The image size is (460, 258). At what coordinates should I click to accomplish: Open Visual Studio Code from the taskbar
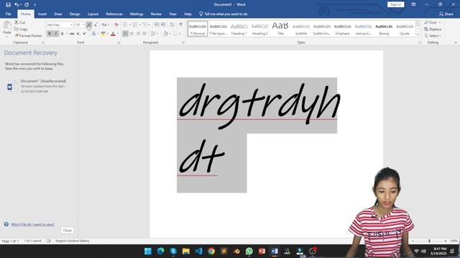tap(198, 251)
